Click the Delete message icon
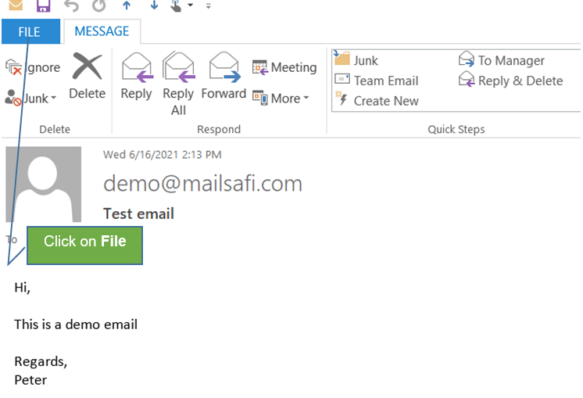 [87, 77]
